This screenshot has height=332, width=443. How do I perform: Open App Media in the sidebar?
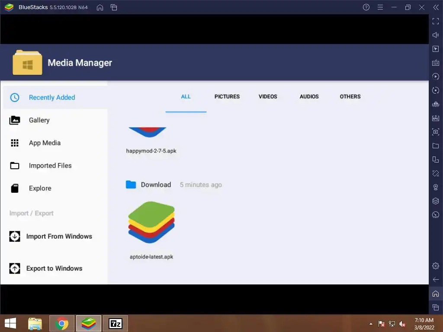(55, 143)
